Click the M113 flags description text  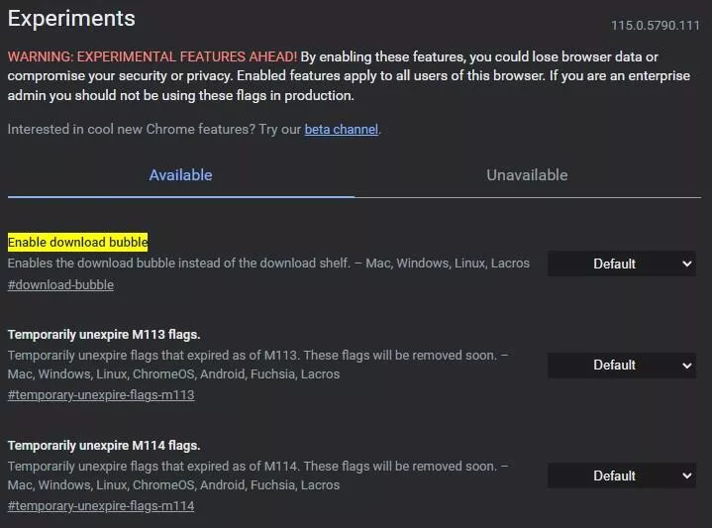click(x=257, y=365)
